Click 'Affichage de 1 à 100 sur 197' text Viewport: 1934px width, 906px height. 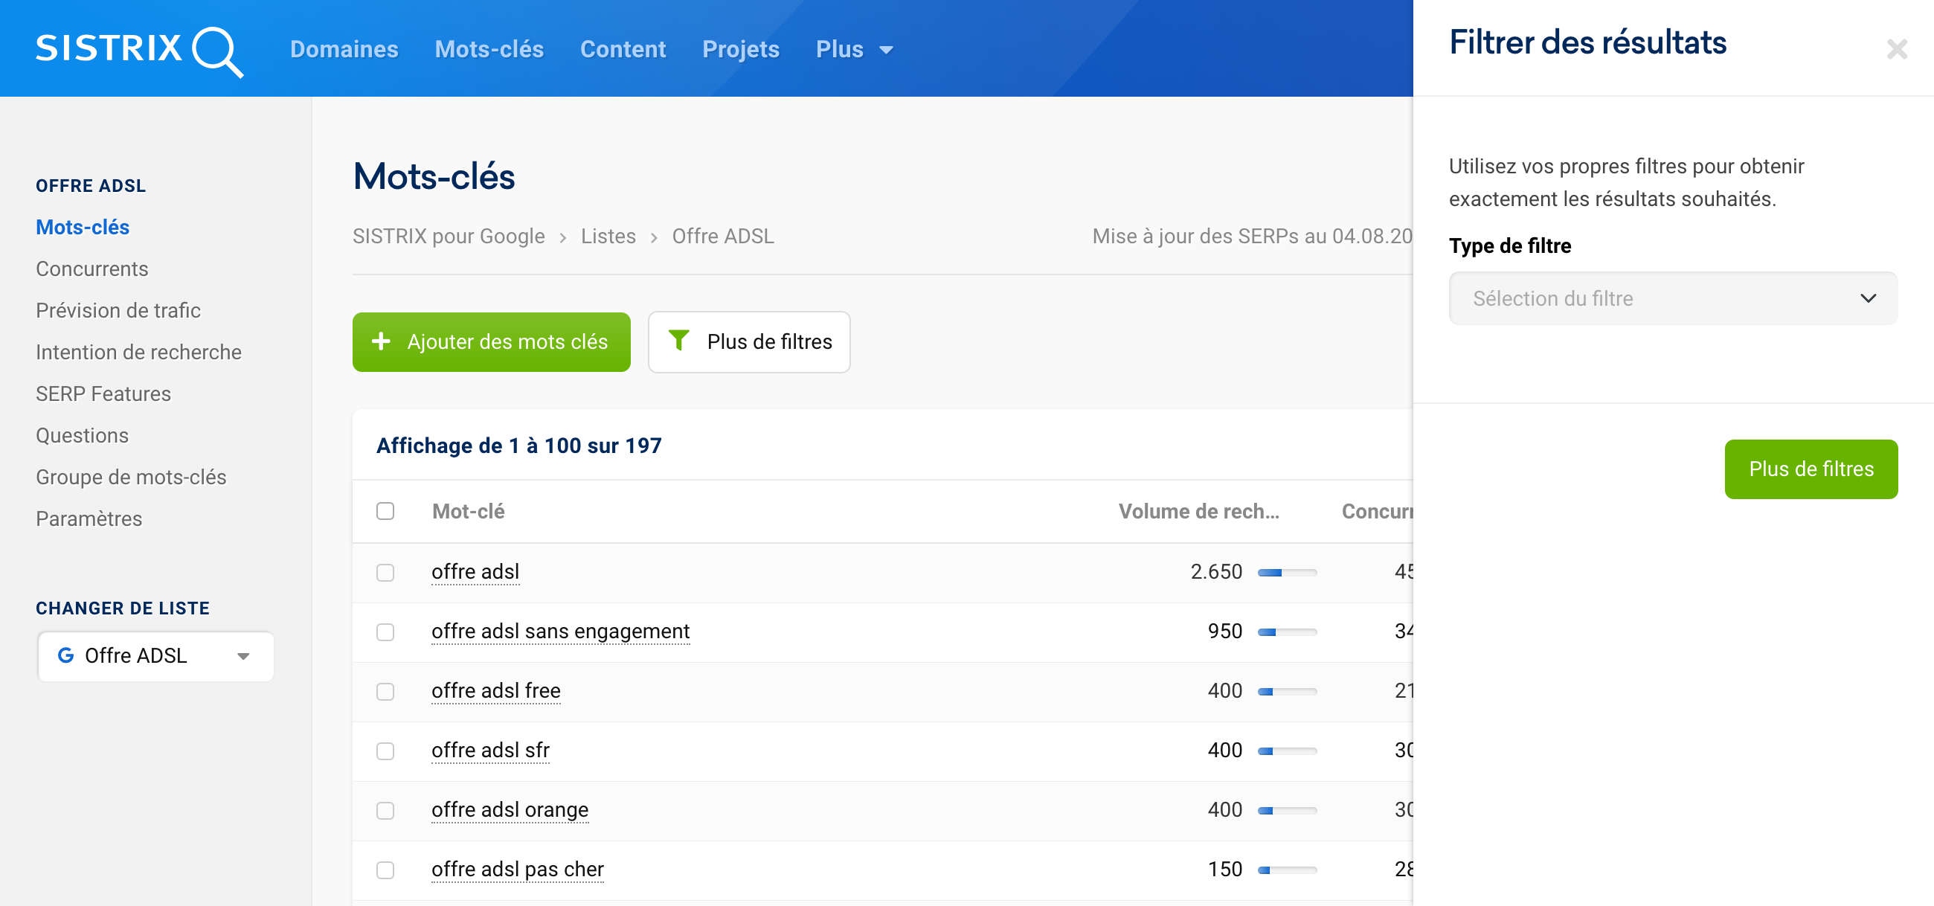[518, 445]
